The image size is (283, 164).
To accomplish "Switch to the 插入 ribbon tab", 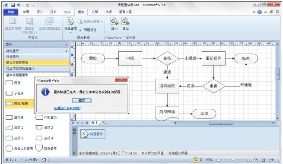I will tap(40, 12).
